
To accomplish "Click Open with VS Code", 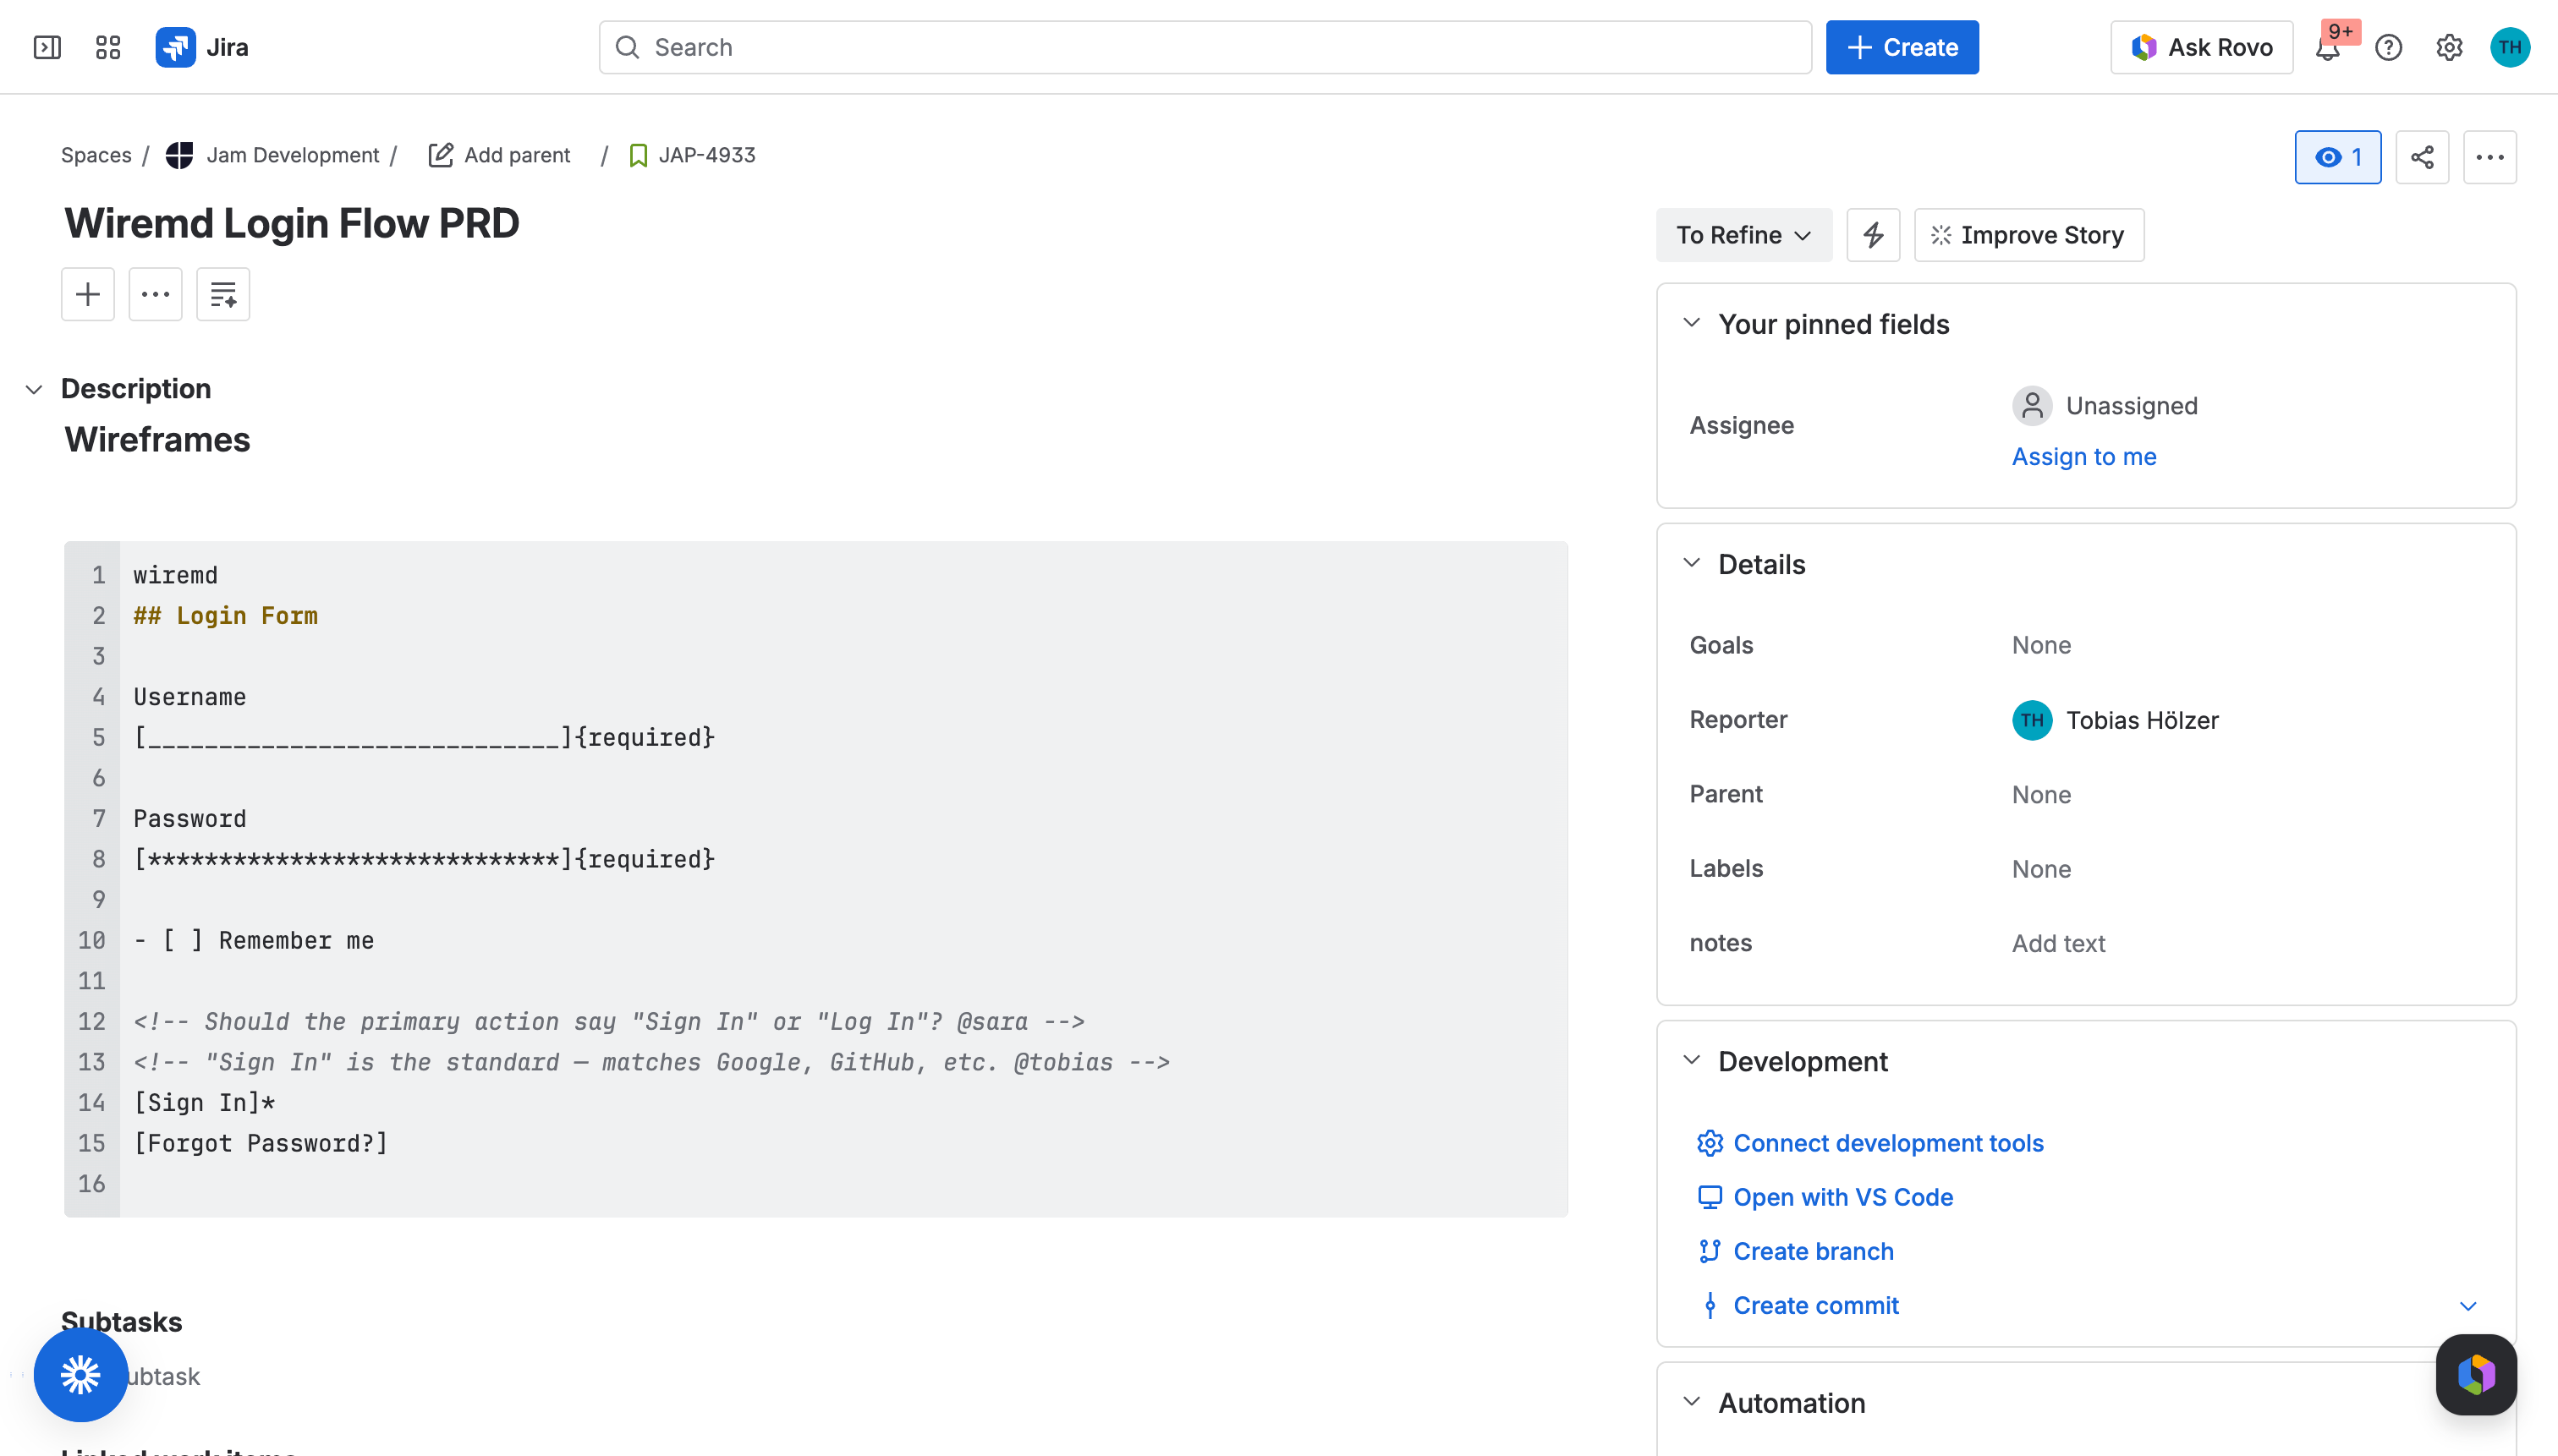I will [x=1842, y=1197].
